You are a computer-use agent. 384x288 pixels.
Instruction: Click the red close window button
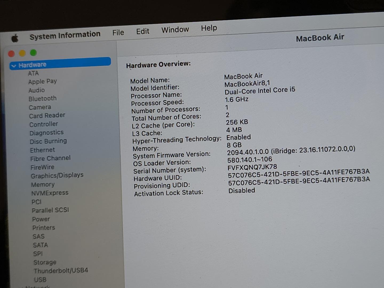tap(11, 54)
